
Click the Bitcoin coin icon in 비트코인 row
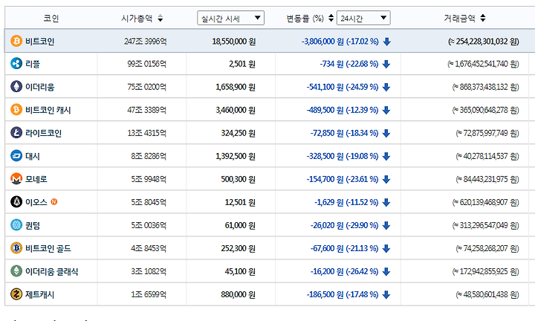click(x=16, y=41)
